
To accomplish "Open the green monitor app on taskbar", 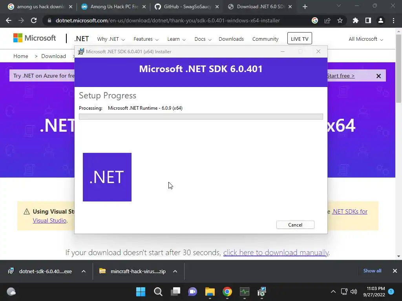I will (x=245, y=292).
